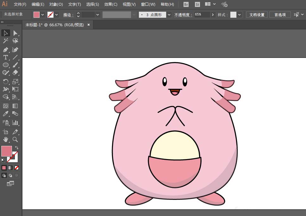
Task: Choose the Line Segment tool
Action: 15,57
